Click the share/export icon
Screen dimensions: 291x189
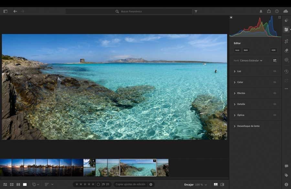269,11
